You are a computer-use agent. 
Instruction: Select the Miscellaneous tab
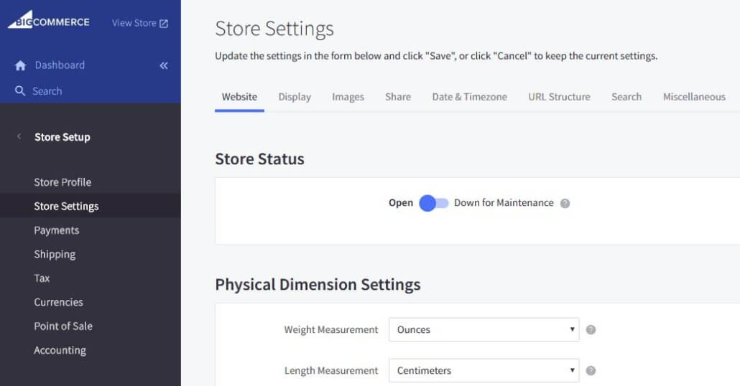pos(694,97)
